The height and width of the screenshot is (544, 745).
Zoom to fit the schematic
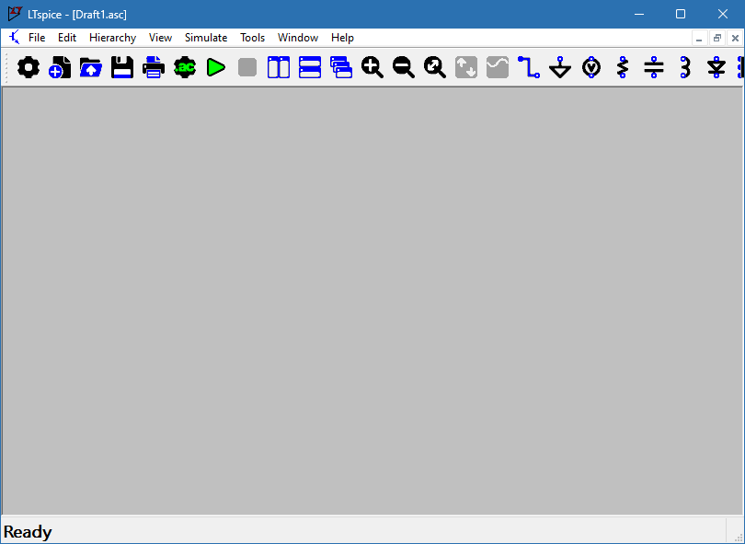click(x=435, y=67)
